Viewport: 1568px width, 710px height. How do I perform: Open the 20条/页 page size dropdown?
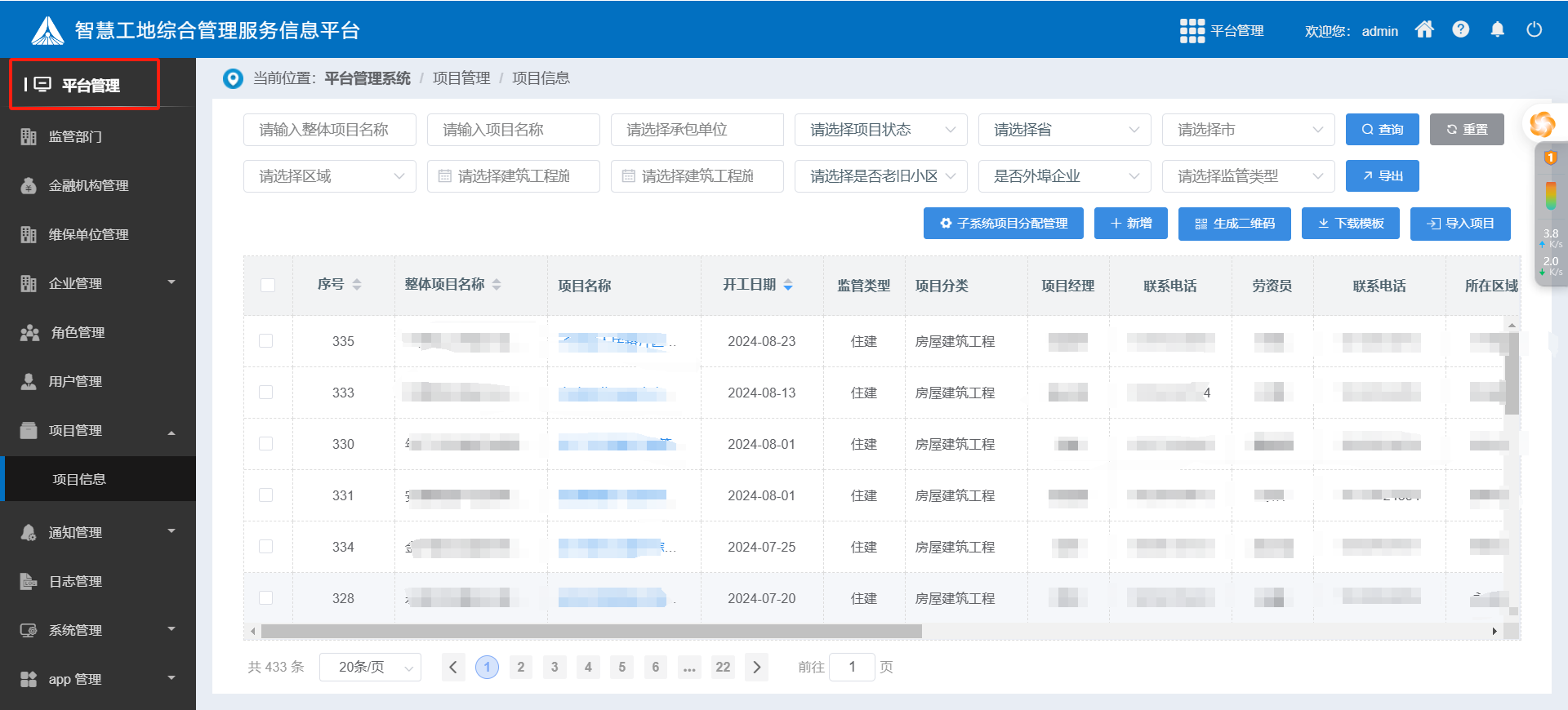pyautogui.click(x=370, y=668)
